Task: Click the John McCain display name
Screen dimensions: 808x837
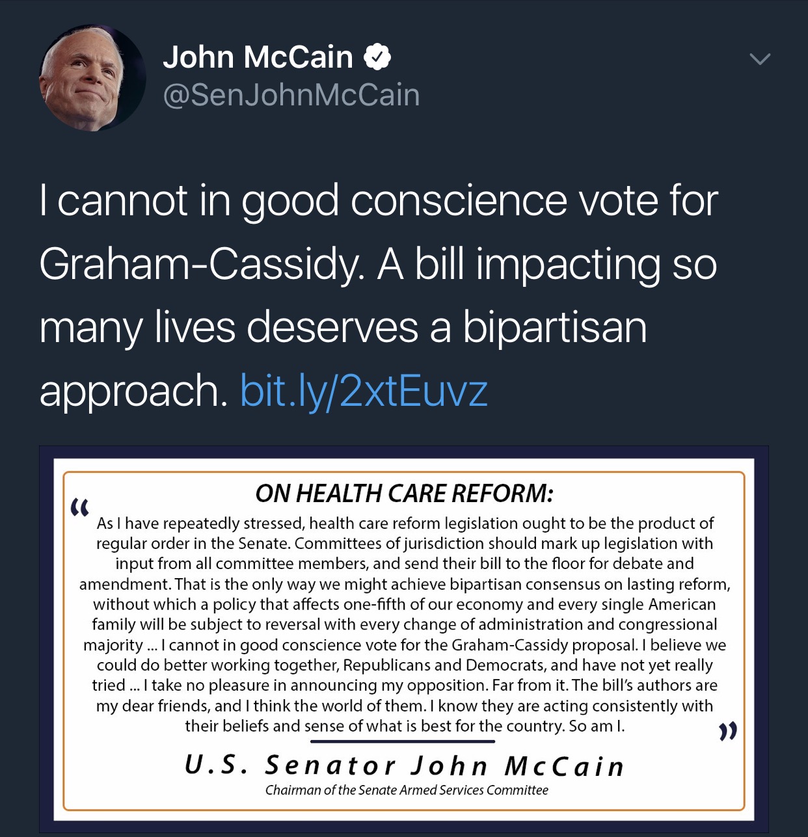Action: pos(257,57)
